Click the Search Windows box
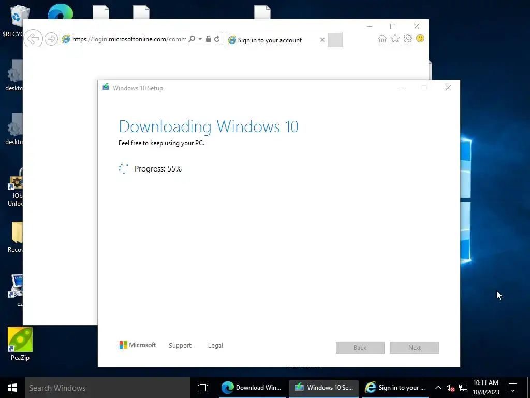 click(x=108, y=388)
